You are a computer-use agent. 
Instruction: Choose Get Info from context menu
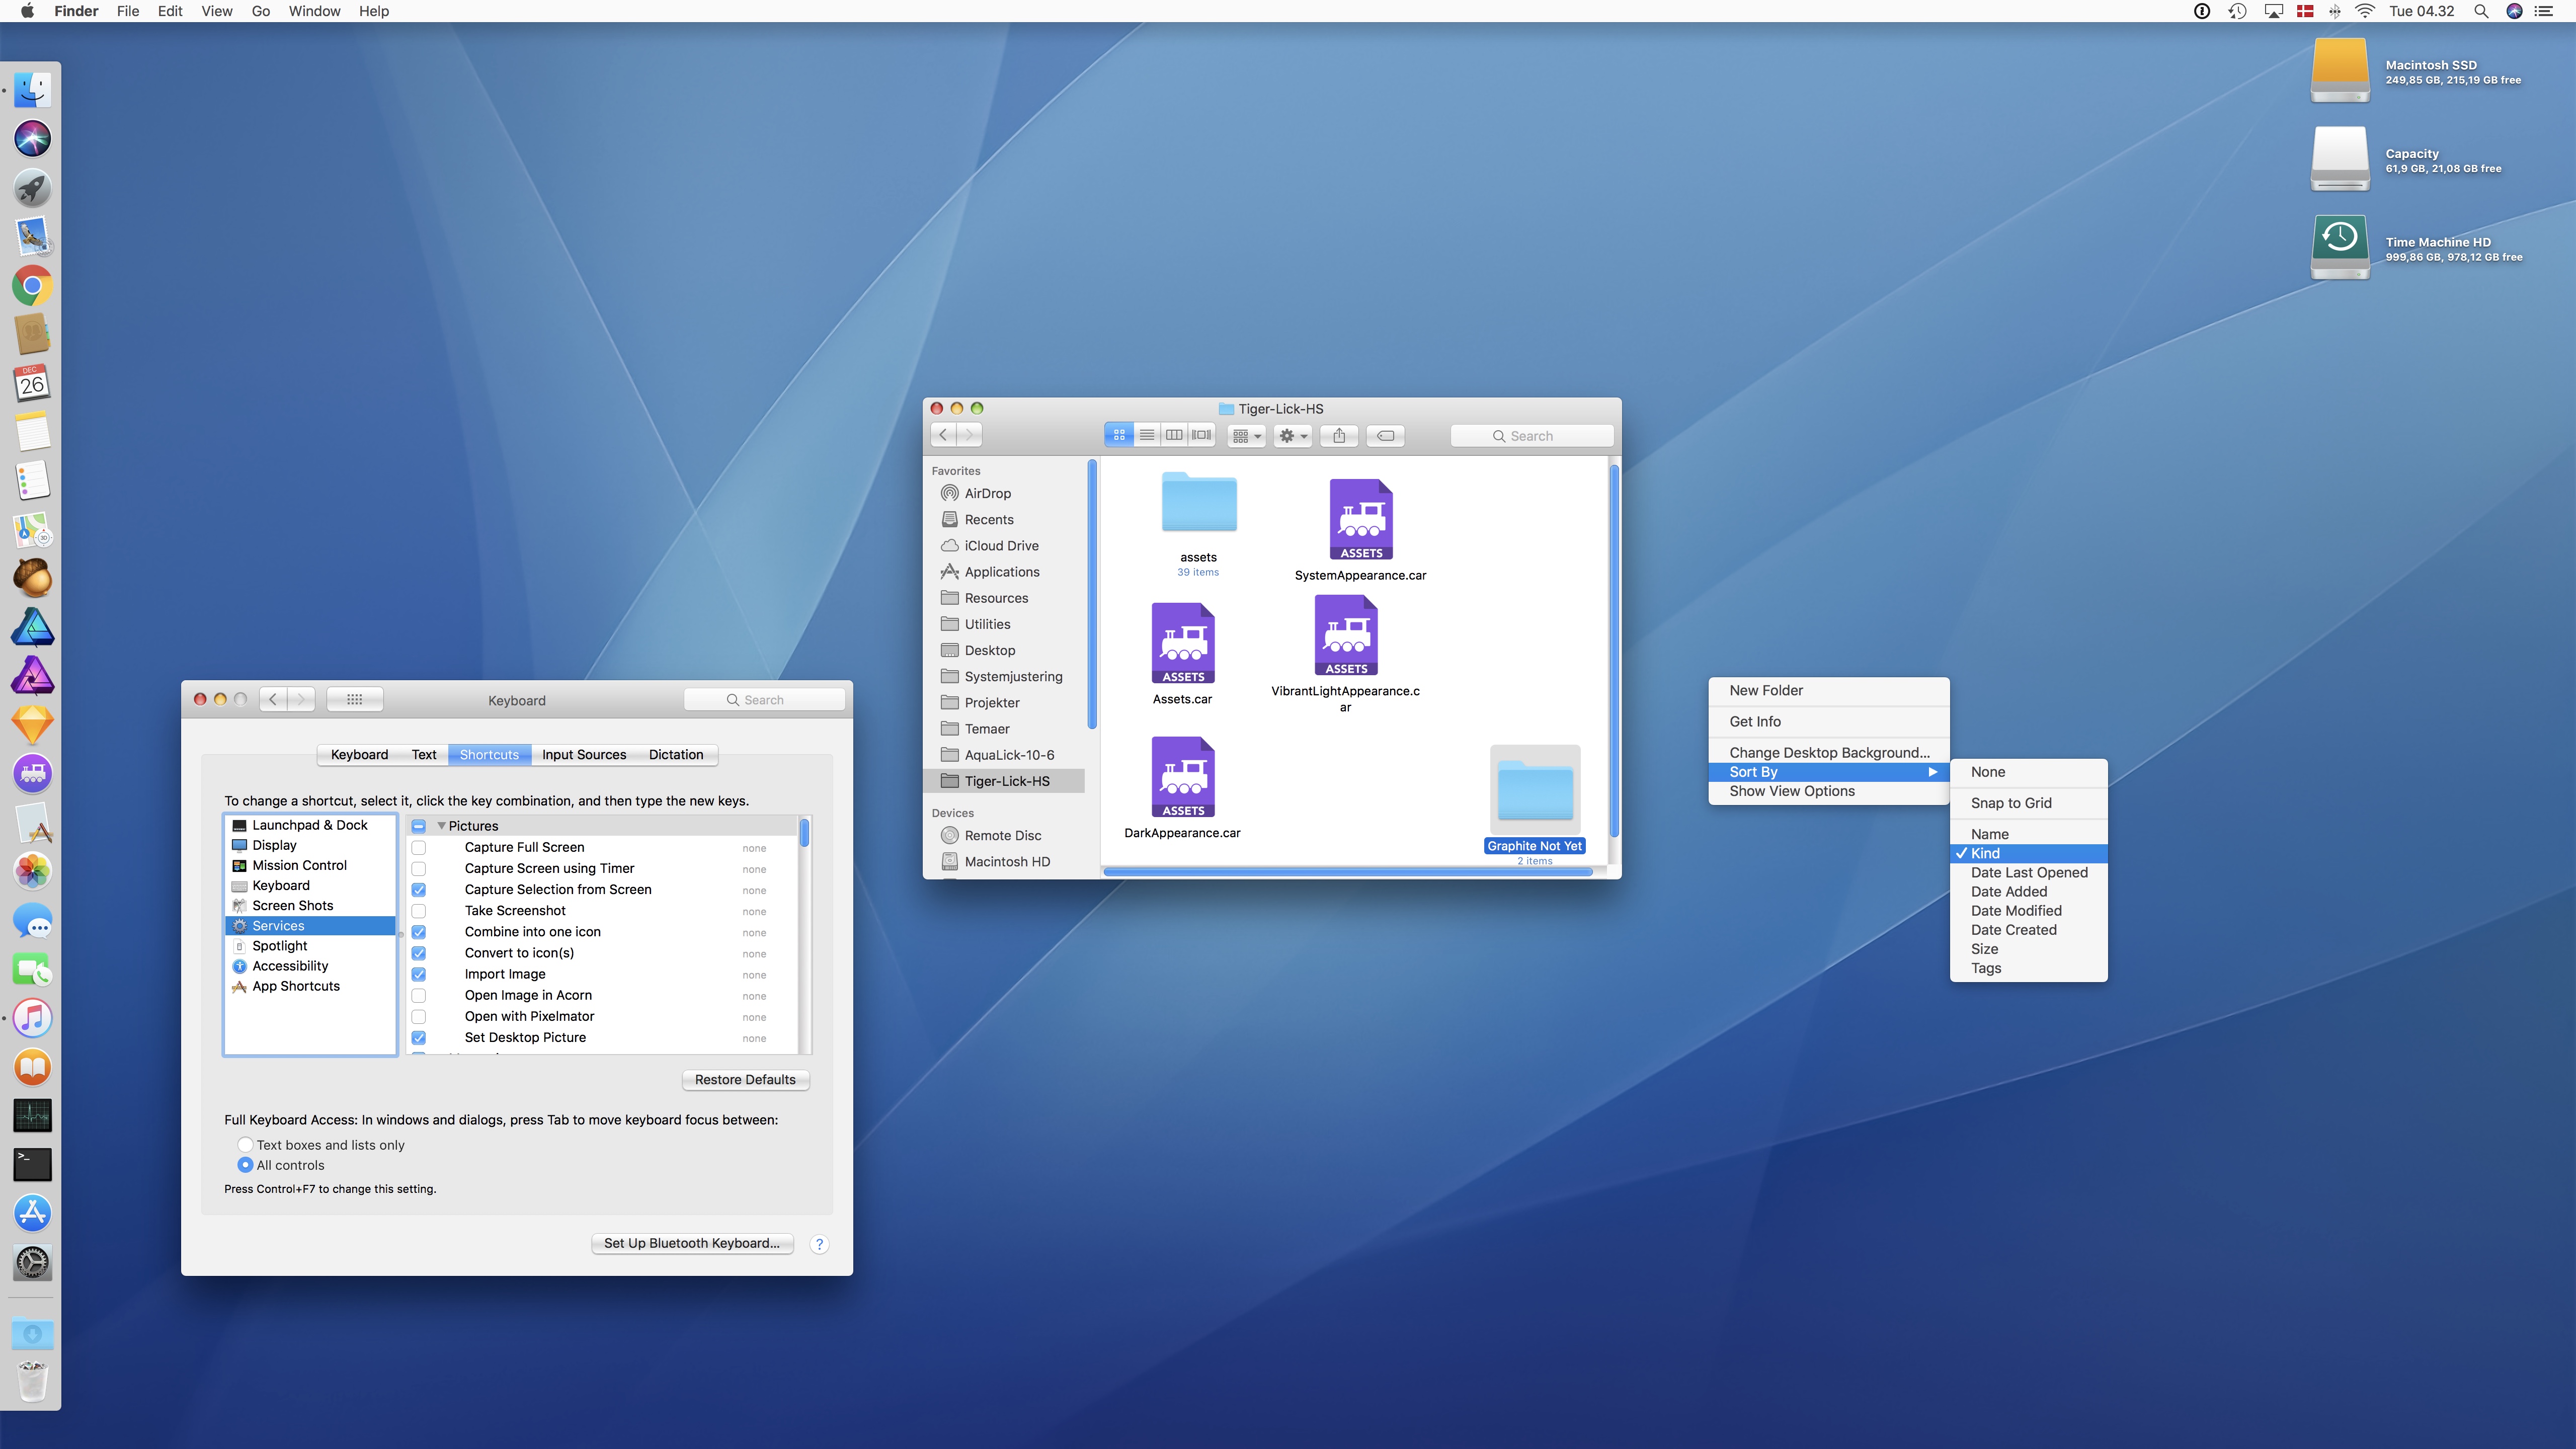[x=1829, y=721]
